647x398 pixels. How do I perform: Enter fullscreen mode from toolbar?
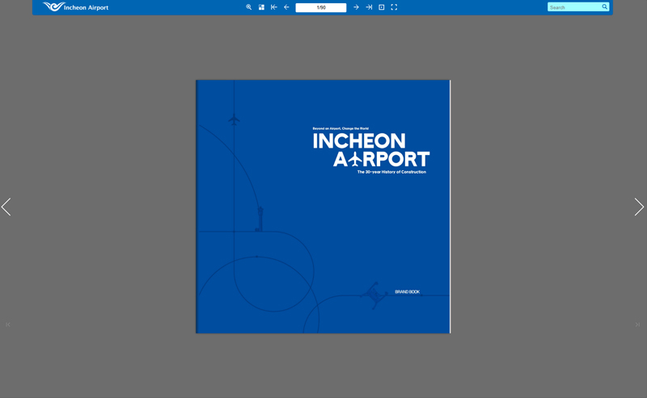coord(394,7)
